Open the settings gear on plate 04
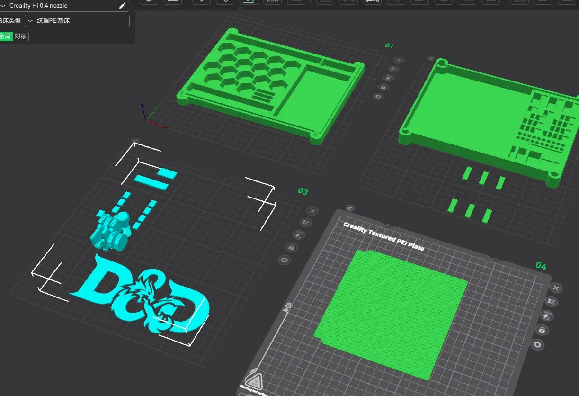Image resolution: width=579 pixels, height=396 pixels. 537,345
